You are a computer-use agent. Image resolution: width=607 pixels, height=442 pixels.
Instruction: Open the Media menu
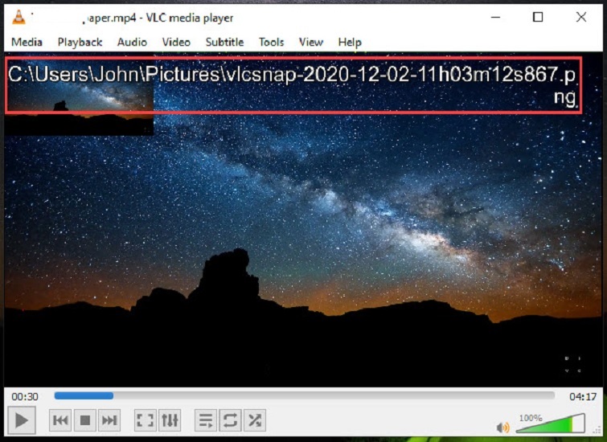(x=27, y=42)
